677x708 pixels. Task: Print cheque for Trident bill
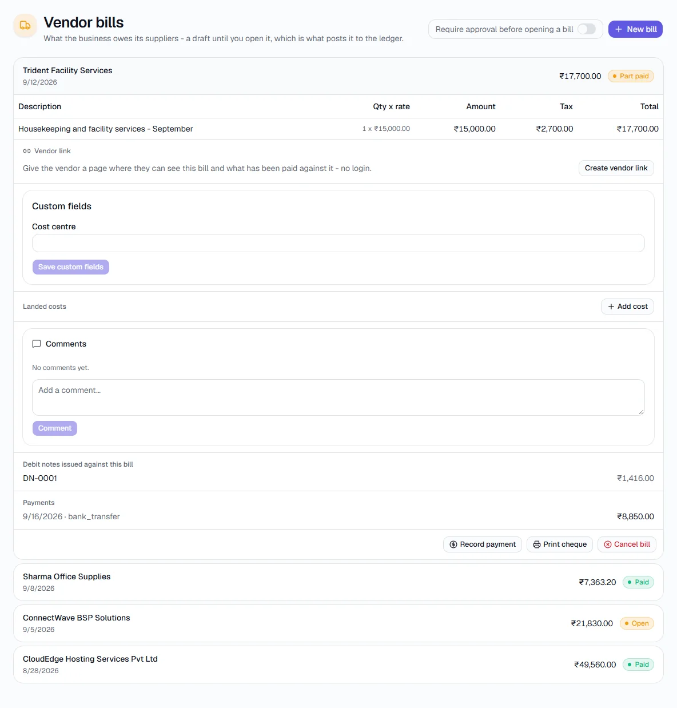tap(560, 544)
